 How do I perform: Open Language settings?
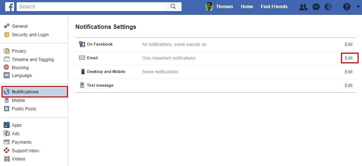[x=22, y=75]
